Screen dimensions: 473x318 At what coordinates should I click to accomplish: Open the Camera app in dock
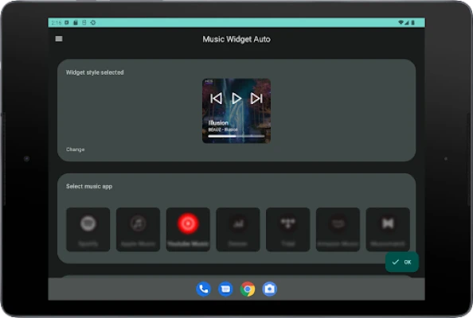tap(269, 289)
